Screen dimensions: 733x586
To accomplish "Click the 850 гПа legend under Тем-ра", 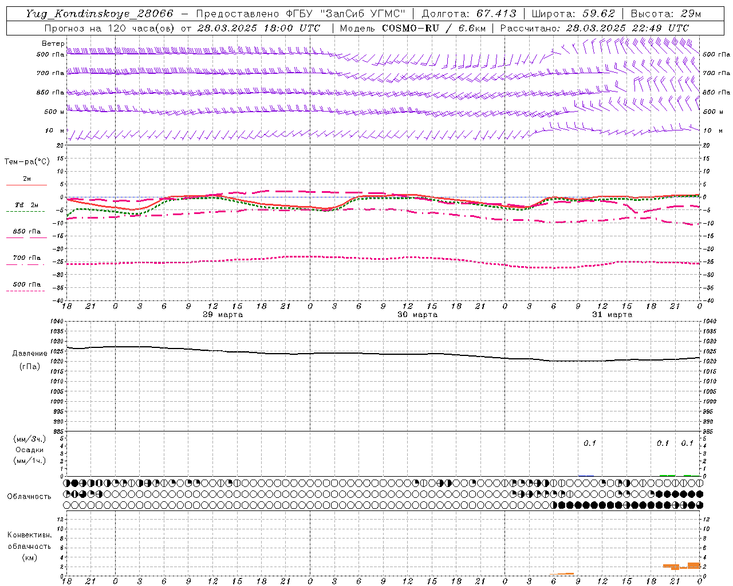I will (26, 232).
